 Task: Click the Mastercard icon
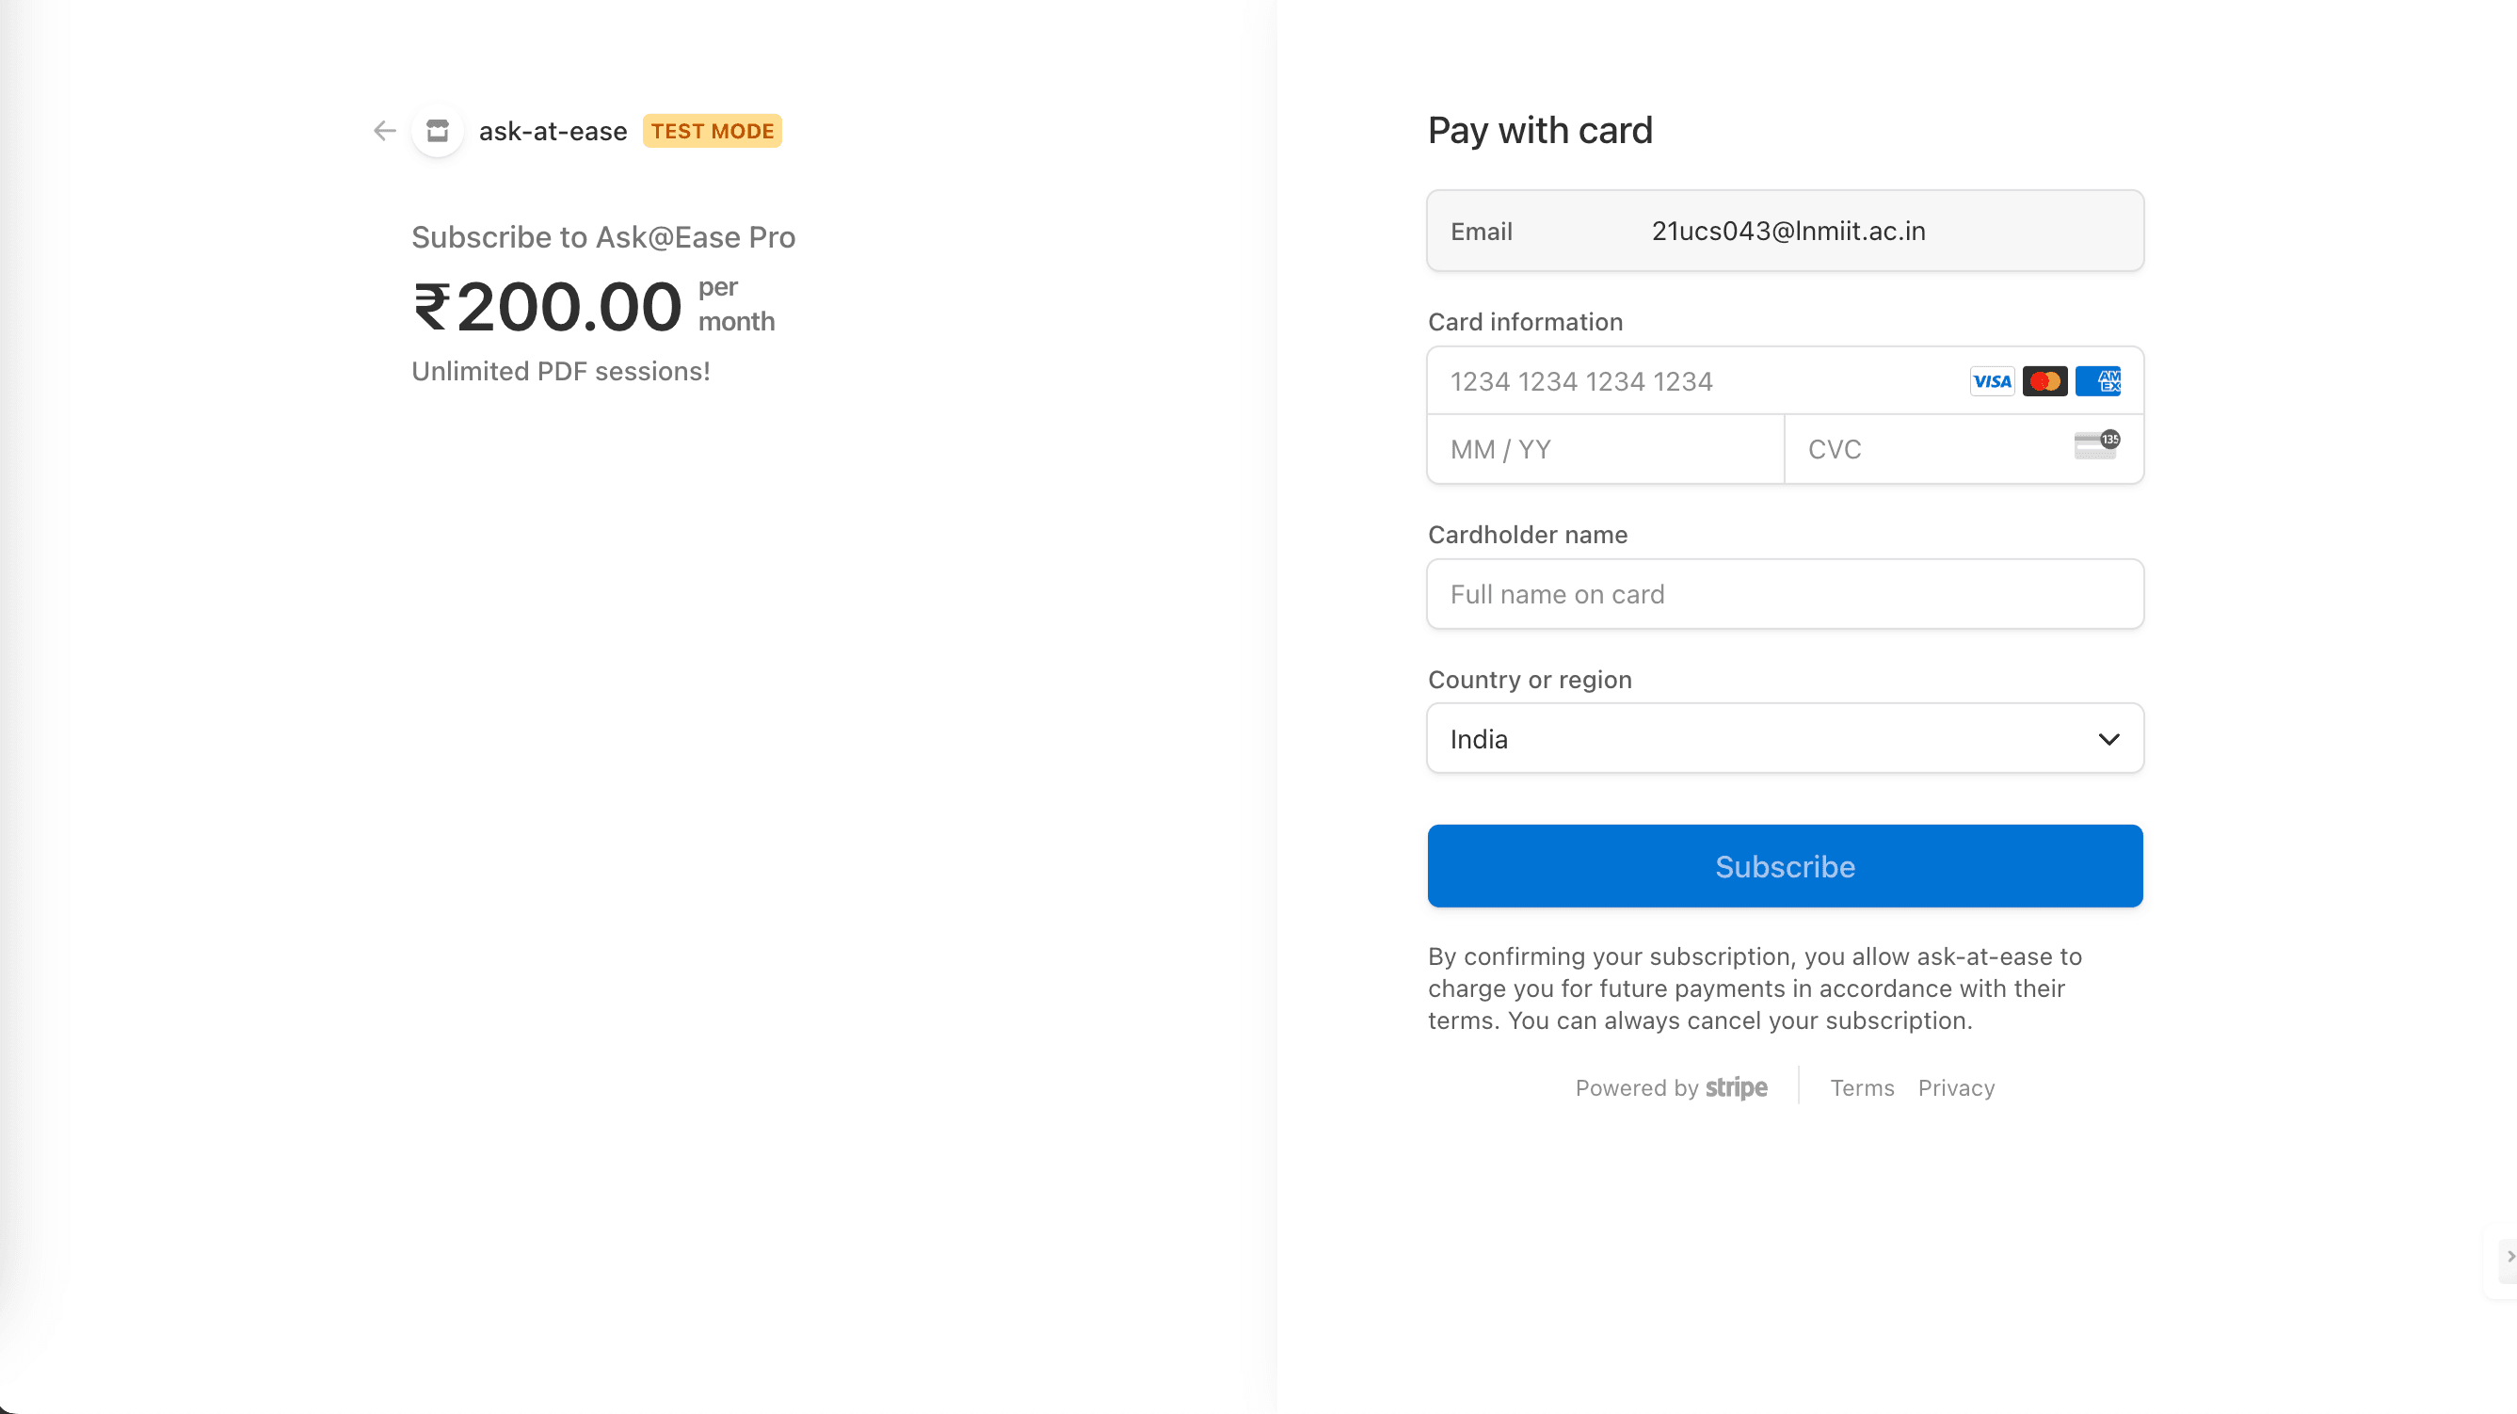tap(2044, 381)
